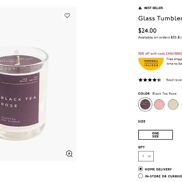
Task: Click the Madewell Insider yellow badge
Action: tap(151, 64)
